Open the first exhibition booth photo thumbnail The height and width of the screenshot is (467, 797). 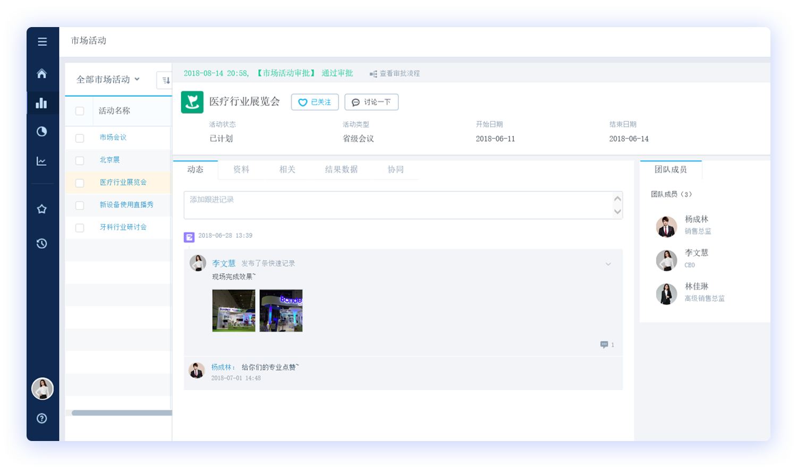pos(234,310)
